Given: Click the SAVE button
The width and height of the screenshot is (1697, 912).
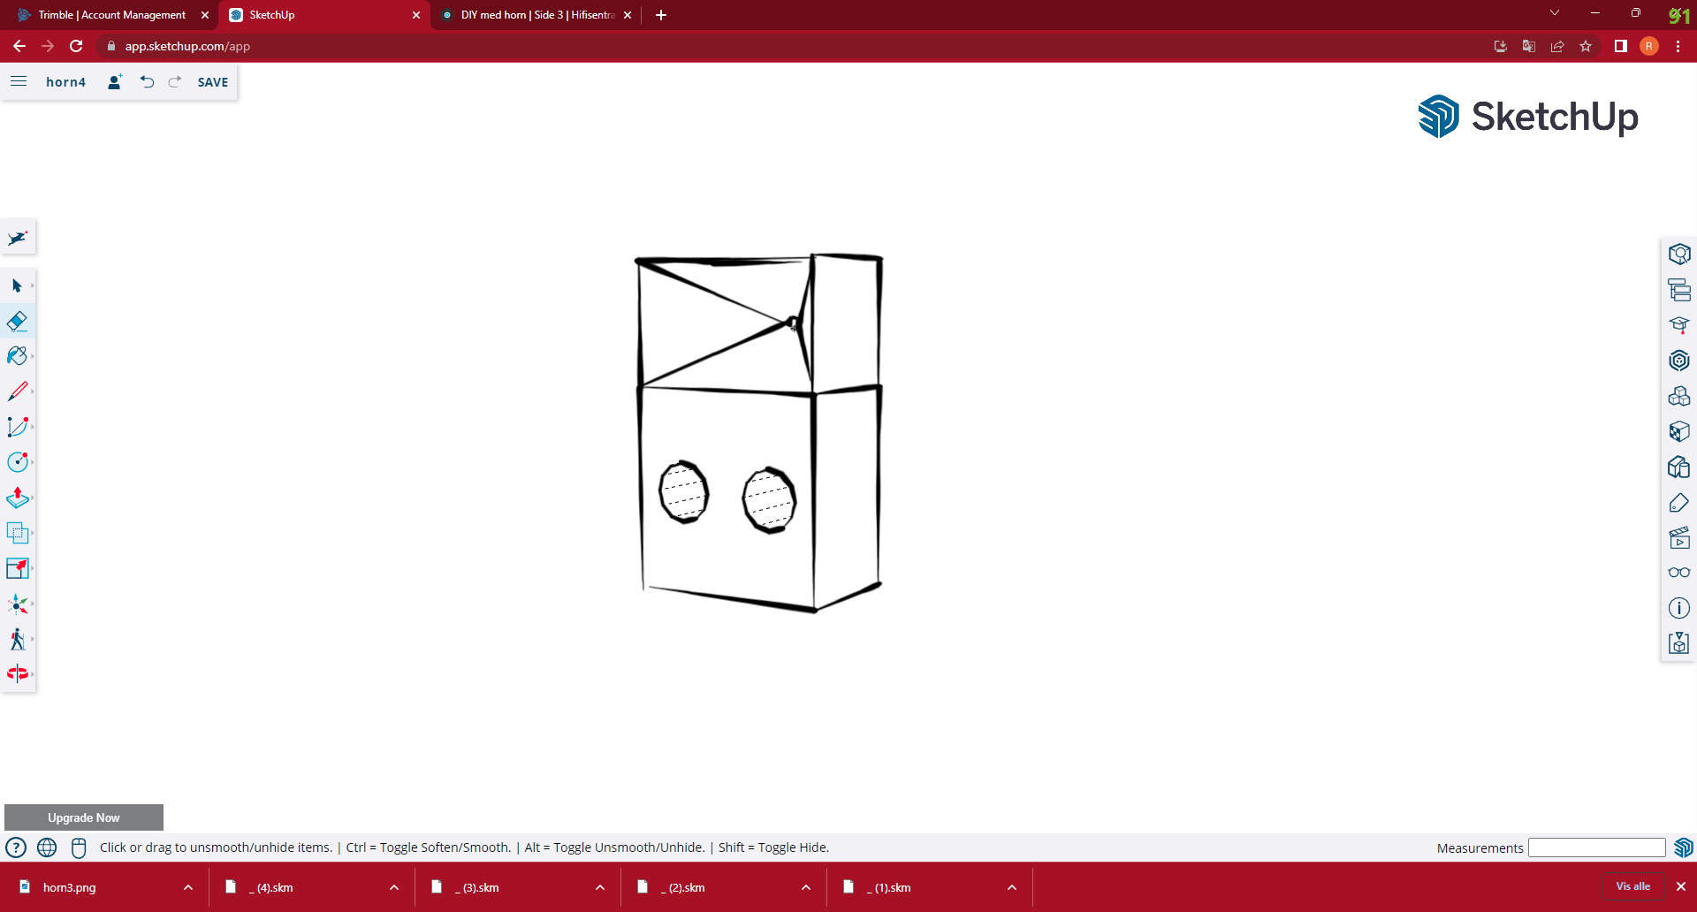Looking at the screenshot, I should [213, 82].
